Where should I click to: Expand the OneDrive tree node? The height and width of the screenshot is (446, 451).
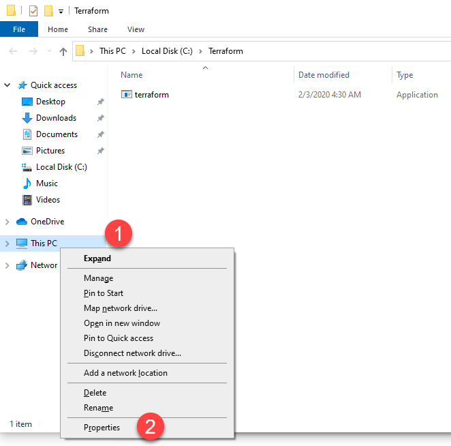click(7, 222)
